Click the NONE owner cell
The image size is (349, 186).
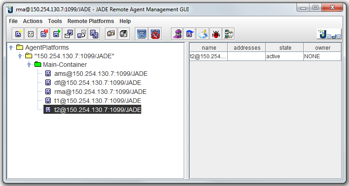pos(322,56)
